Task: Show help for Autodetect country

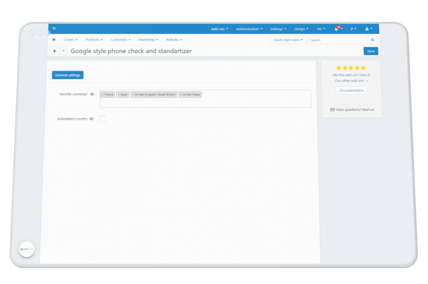Action: (92, 119)
